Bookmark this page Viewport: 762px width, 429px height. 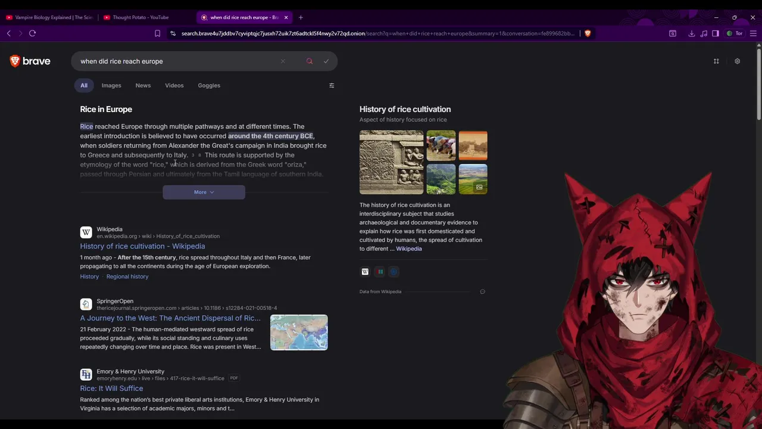point(157,33)
